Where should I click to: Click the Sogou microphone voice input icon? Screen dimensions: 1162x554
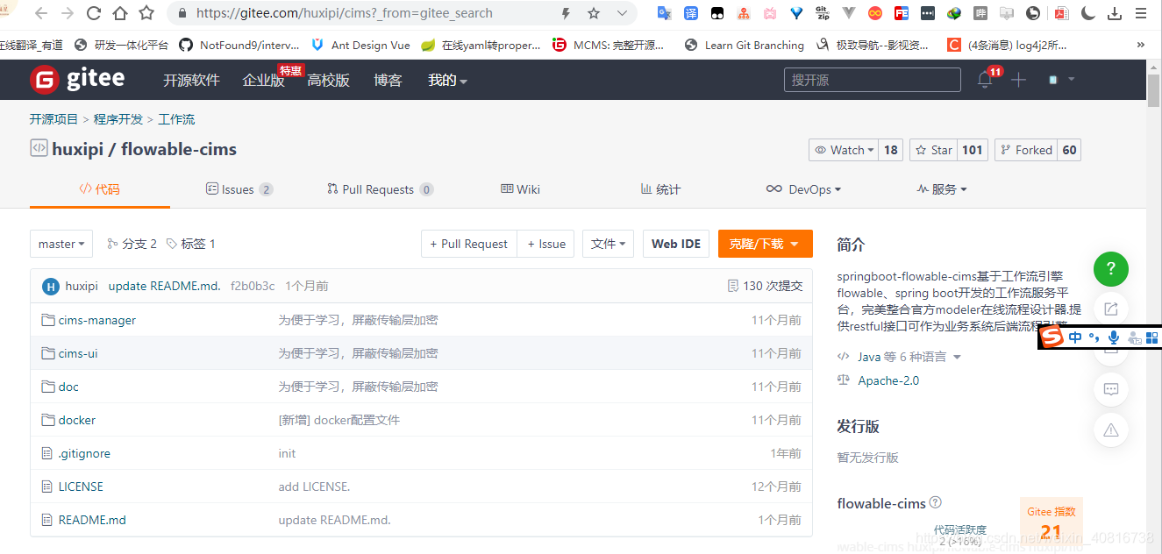coord(1114,337)
